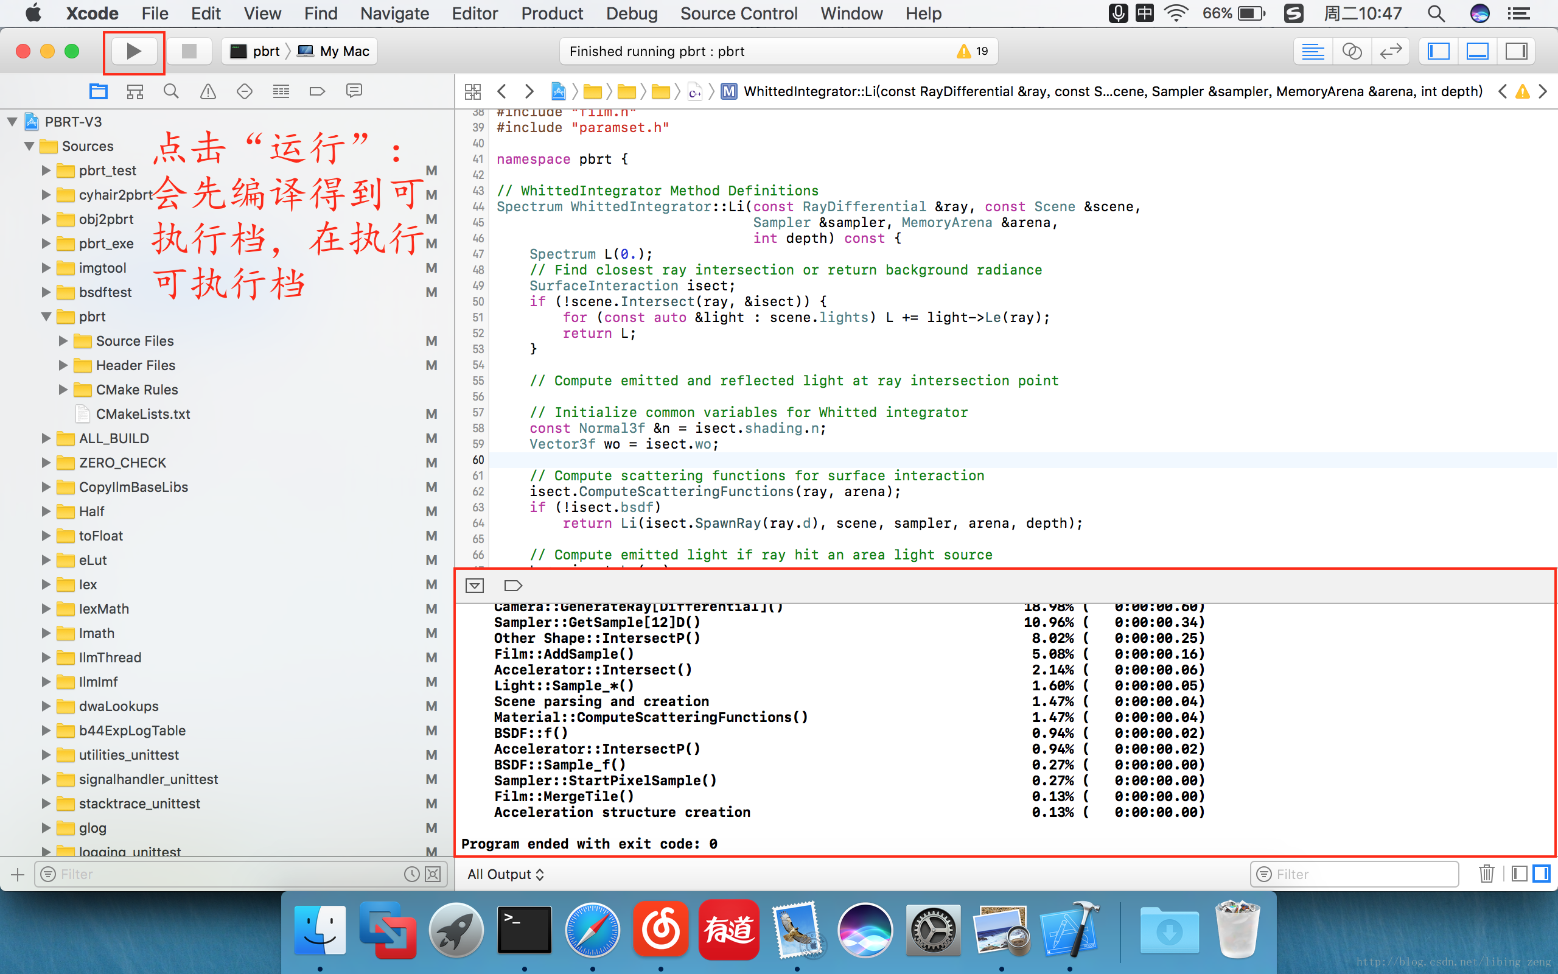This screenshot has width=1558, height=974.
Task: Collapse the pbrt folder
Action: [x=46, y=317]
